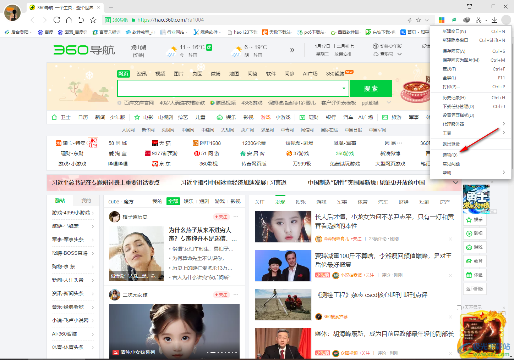Expand the address bar history dropdown
The height and width of the screenshot is (360, 514).
click(427, 20)
